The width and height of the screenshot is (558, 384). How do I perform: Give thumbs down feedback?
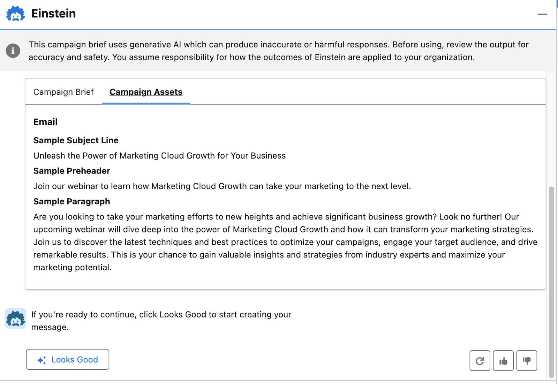click(527, 361)
